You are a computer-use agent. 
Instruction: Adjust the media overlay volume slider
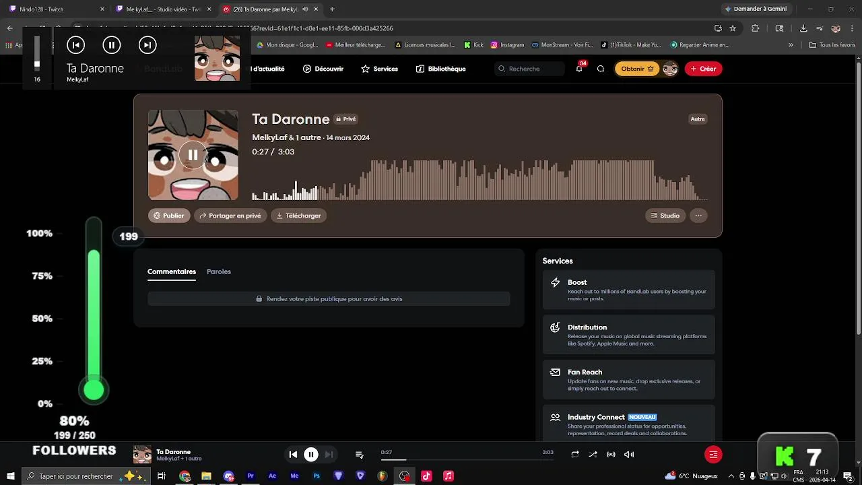pyautogui.click(x=37, y=53)
